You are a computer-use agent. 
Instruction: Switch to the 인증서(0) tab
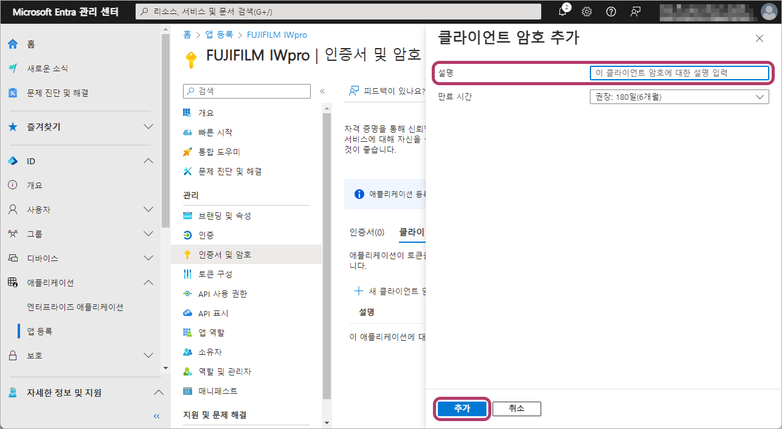[367, 232]
